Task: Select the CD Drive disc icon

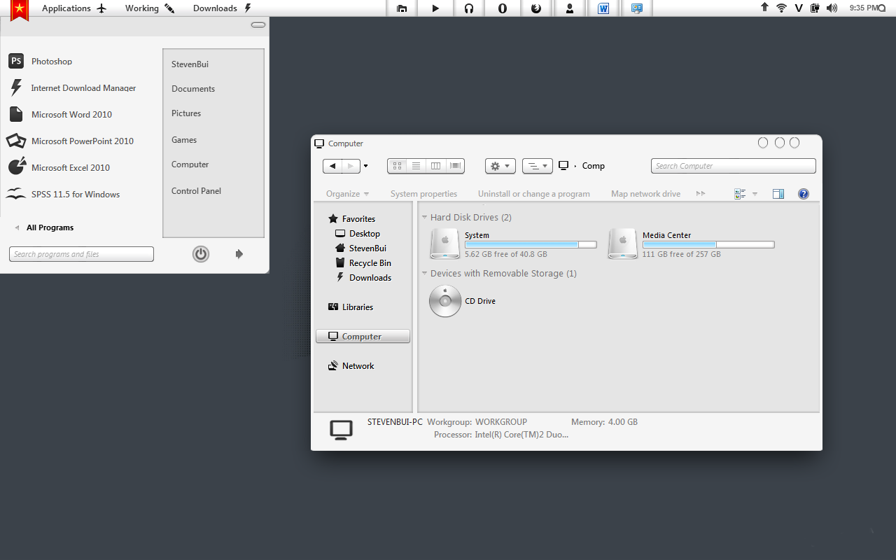Action: (445, 301)
